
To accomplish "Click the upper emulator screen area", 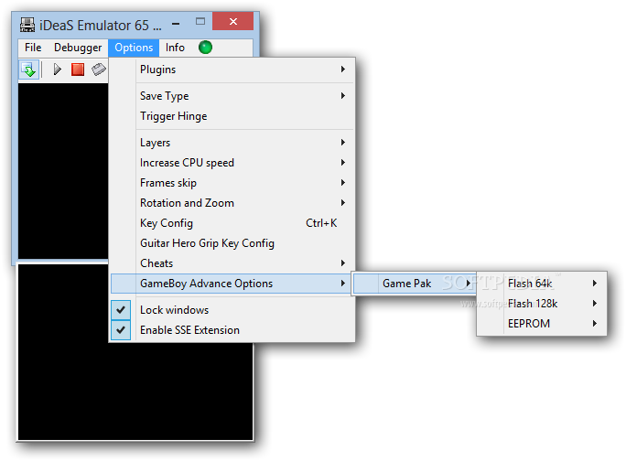I will [x=63, y=171].
